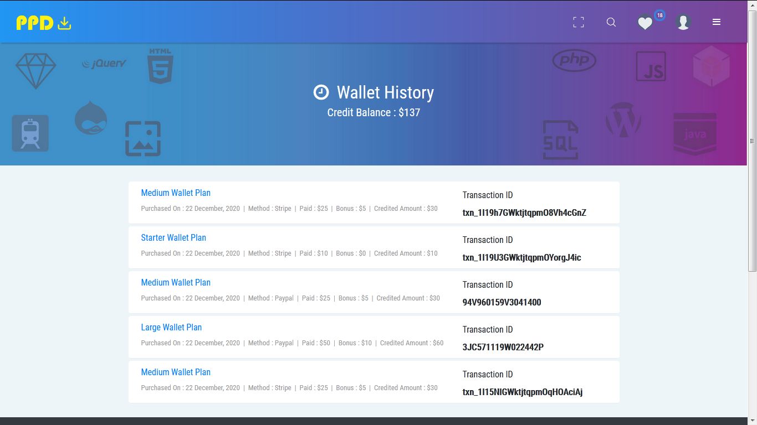Click the last Medium Wallet Plan entry
757x425 pixels.
176,372
